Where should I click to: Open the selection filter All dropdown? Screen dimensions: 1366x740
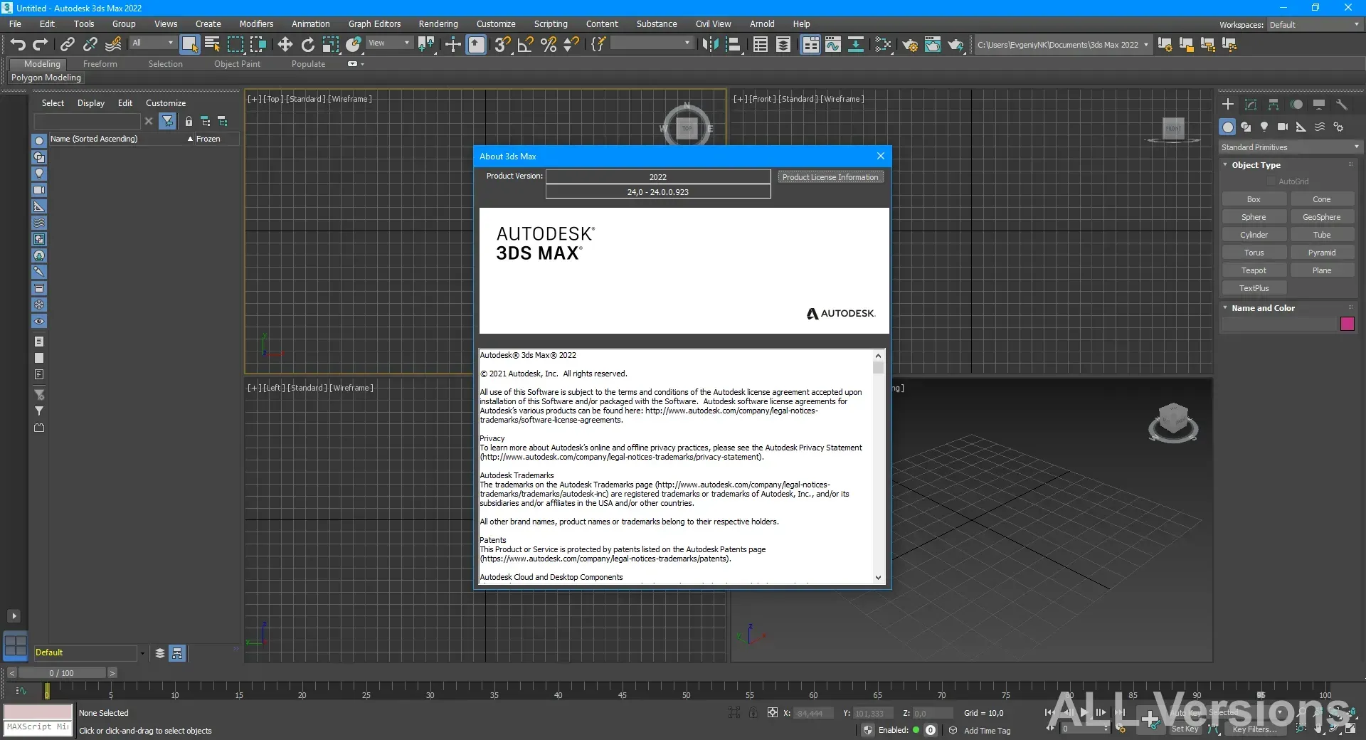point(152,43)
